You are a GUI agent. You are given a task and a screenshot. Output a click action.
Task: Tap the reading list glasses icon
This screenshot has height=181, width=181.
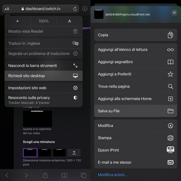tap(171, 50)
